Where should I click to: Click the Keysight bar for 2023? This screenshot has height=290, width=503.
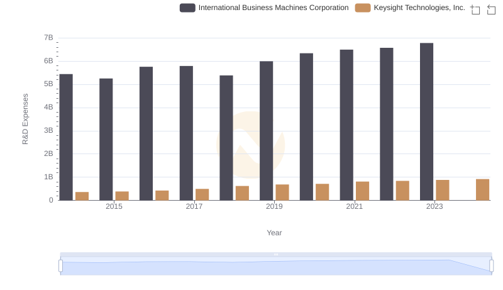[443, 190]
